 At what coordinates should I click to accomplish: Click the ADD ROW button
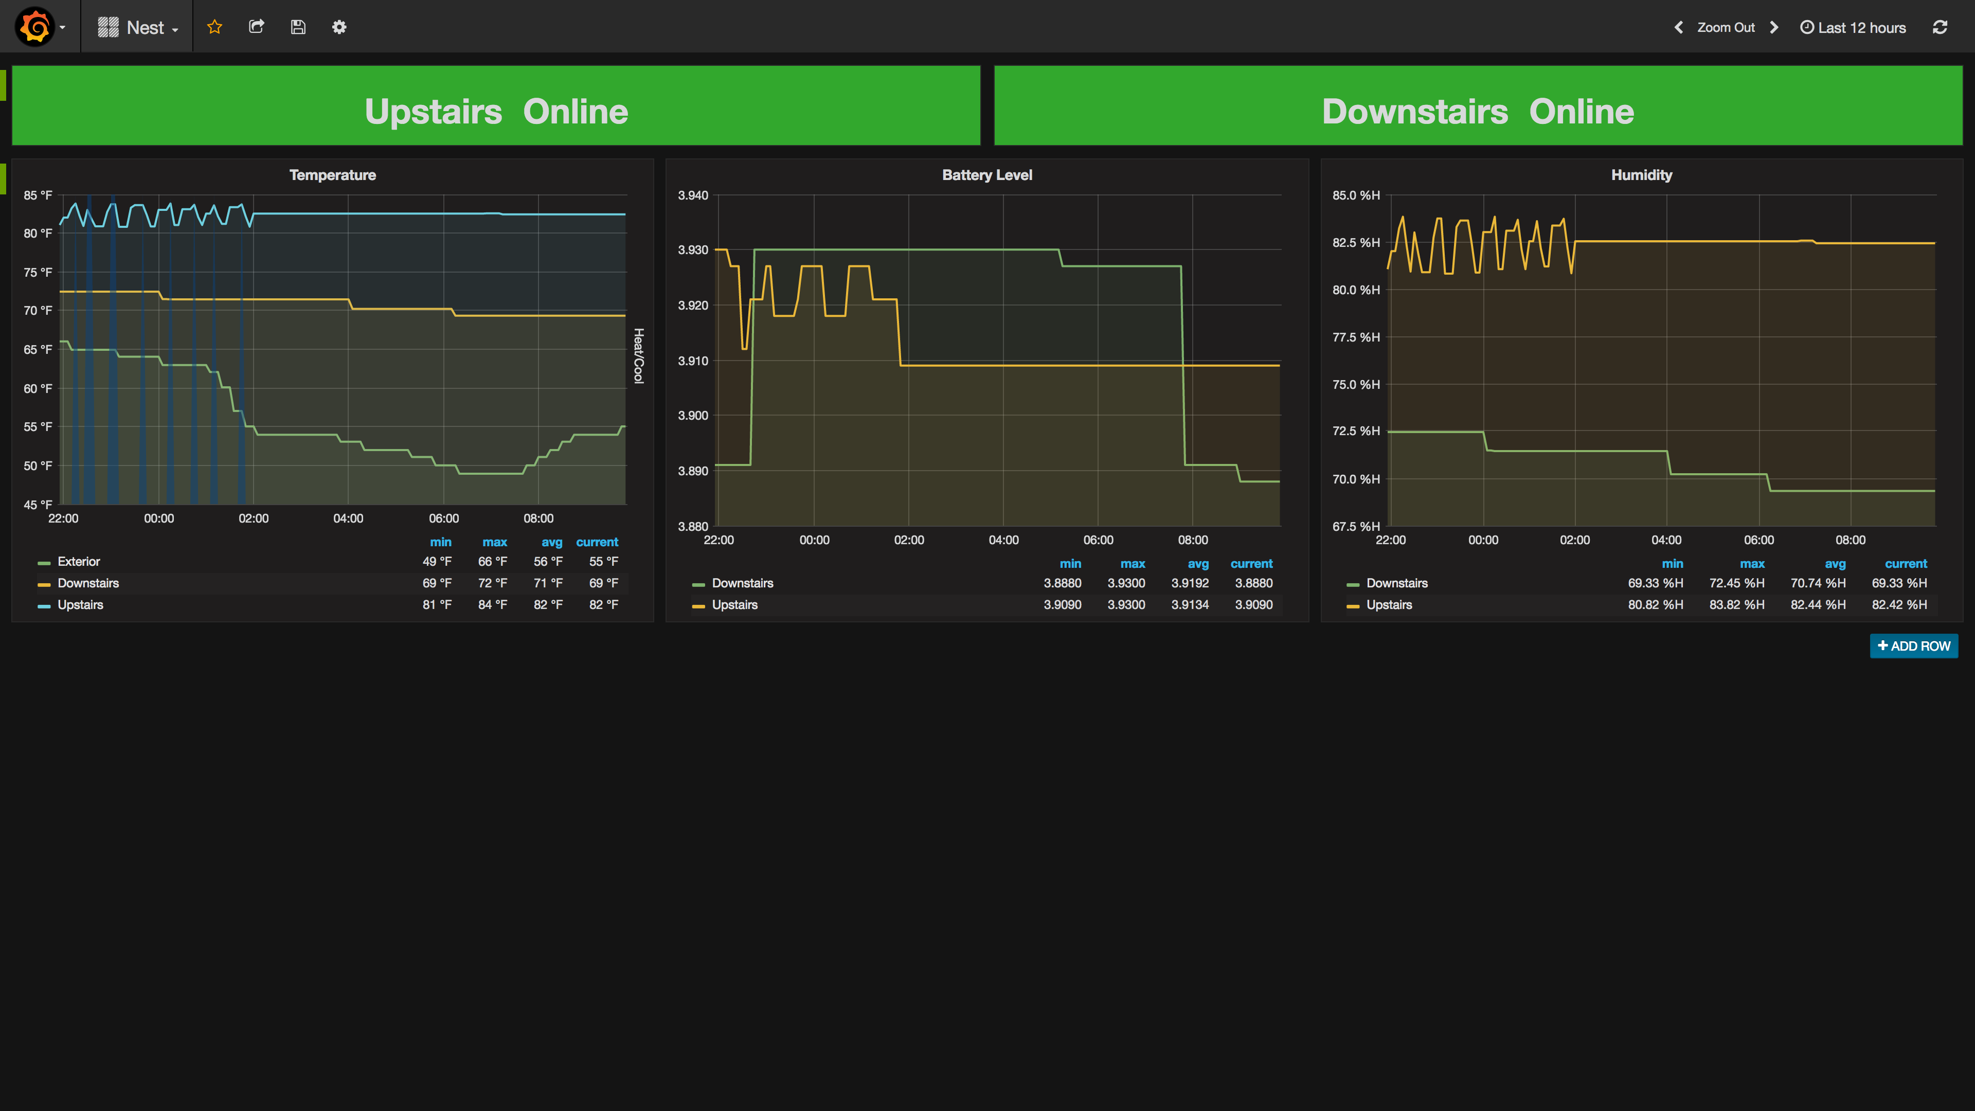[1914, 646]
